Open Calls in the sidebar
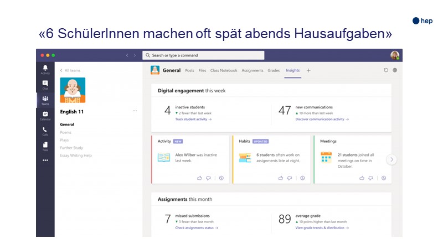The image size is (443, 249). [x=45, y=131]
